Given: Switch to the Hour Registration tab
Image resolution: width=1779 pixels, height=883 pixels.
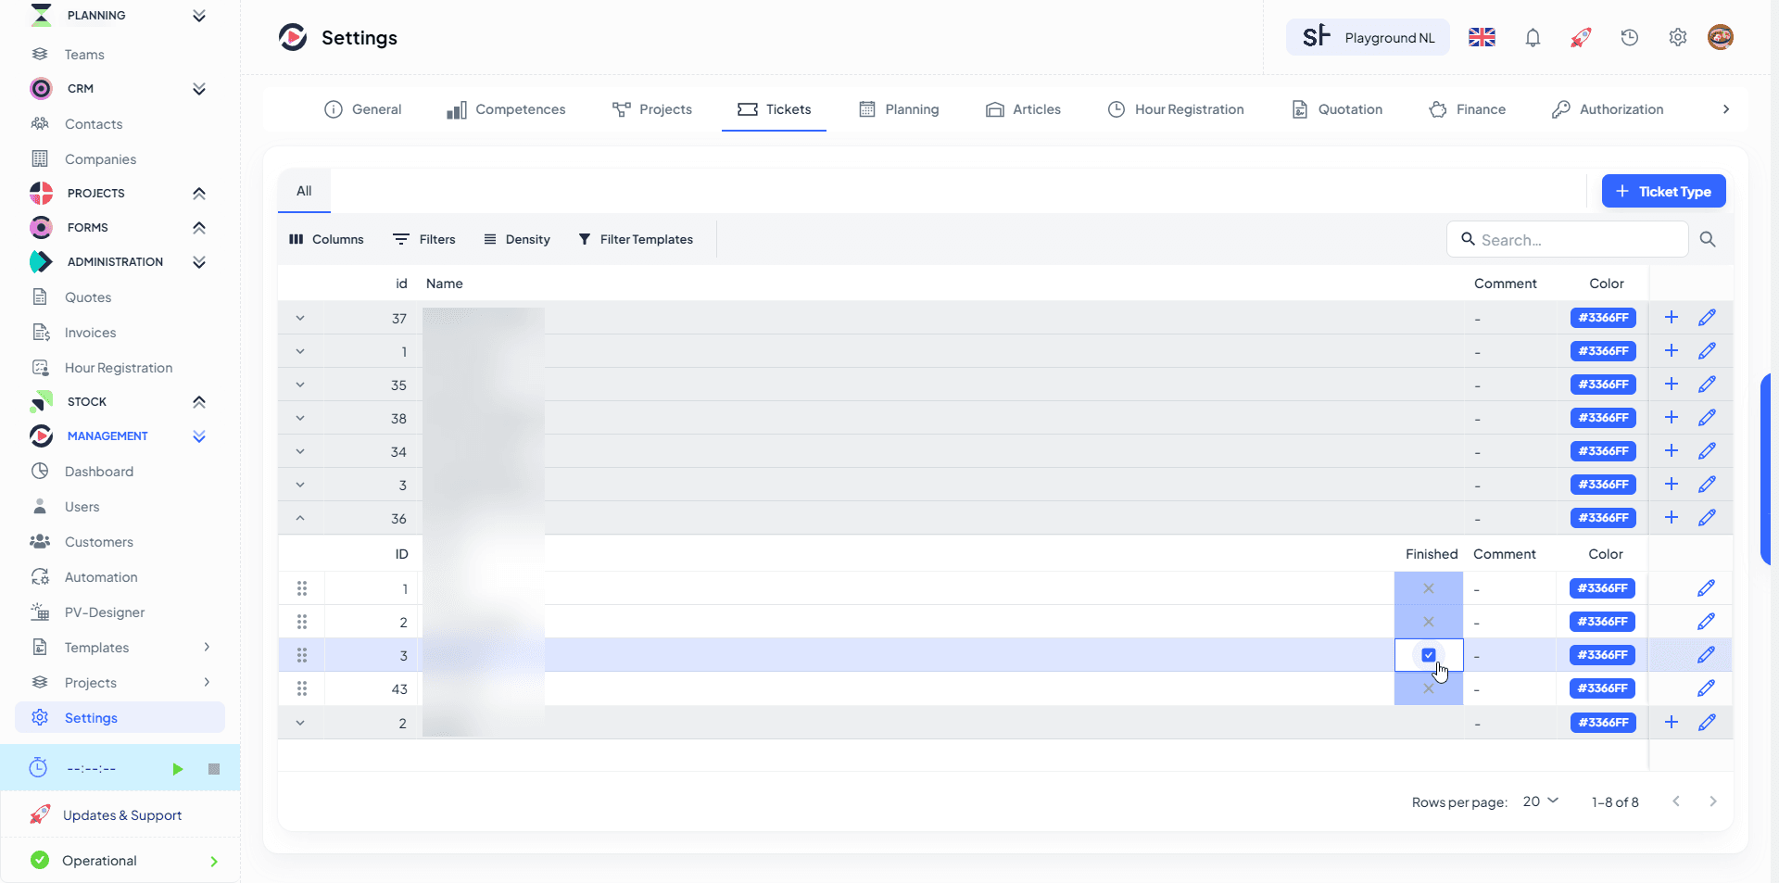Looking at the screenshot, I should click(x=1176, y=109).
